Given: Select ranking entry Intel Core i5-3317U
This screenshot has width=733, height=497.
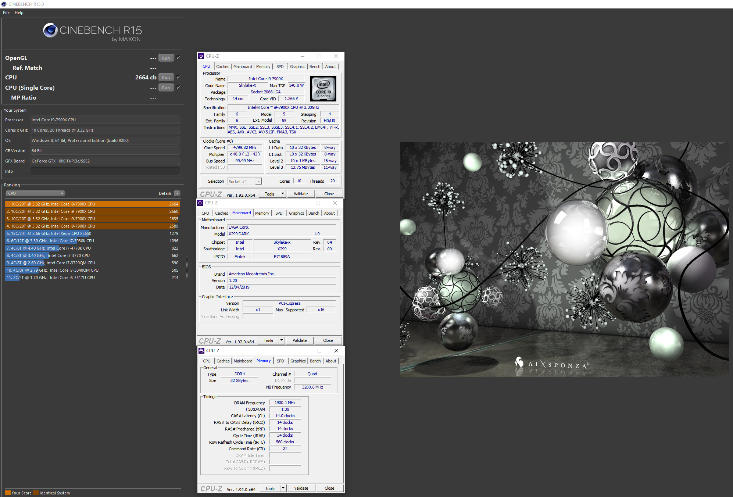Looking at the screenshot, I should click(x=93, y=278).
